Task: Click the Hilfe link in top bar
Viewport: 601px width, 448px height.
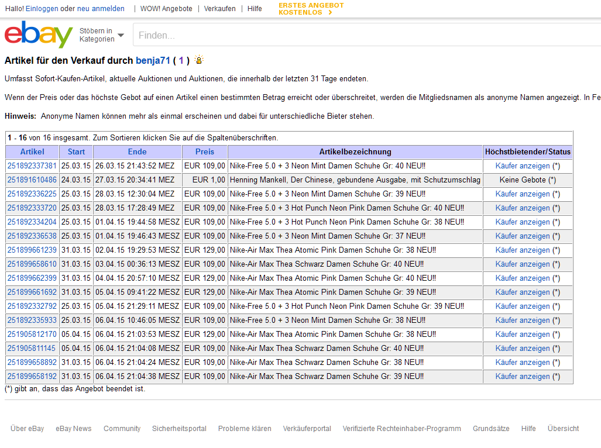Action: pyautogui.click(x=255, y=9)
